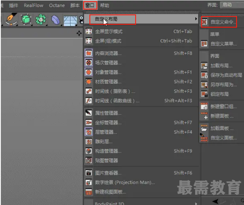Select the green Cube primitive tool
The image size is (244, 205).
pyautogui.click(x=26, y=19)
